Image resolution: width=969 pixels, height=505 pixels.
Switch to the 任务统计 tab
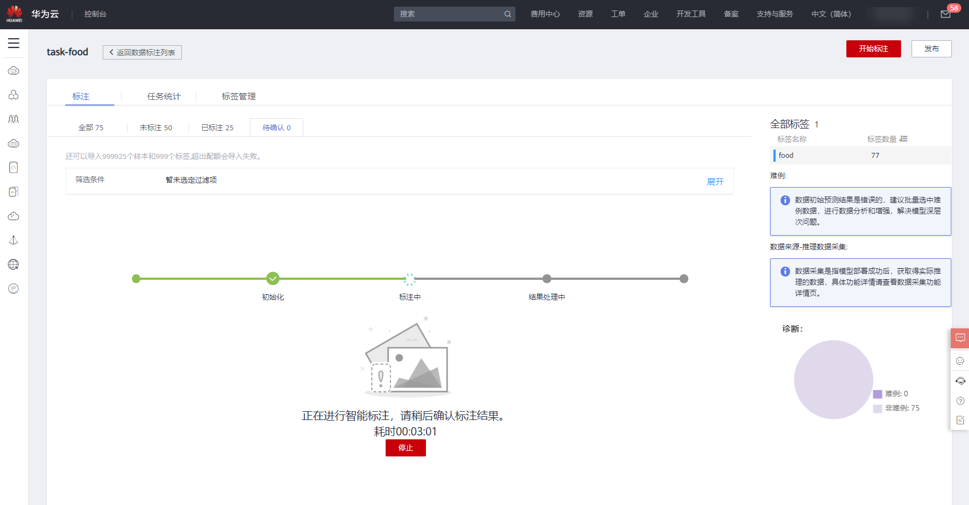coord(164,97)
